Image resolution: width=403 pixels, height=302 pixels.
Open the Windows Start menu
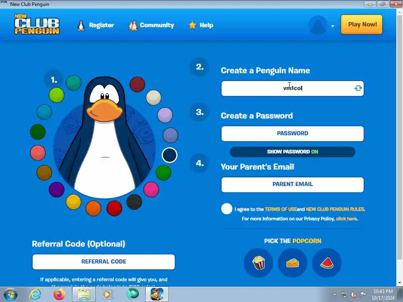click(x=11, y=294)
